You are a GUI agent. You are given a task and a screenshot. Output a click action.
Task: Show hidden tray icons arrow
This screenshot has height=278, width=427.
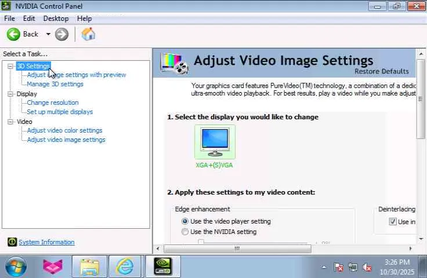click(324, 267)
